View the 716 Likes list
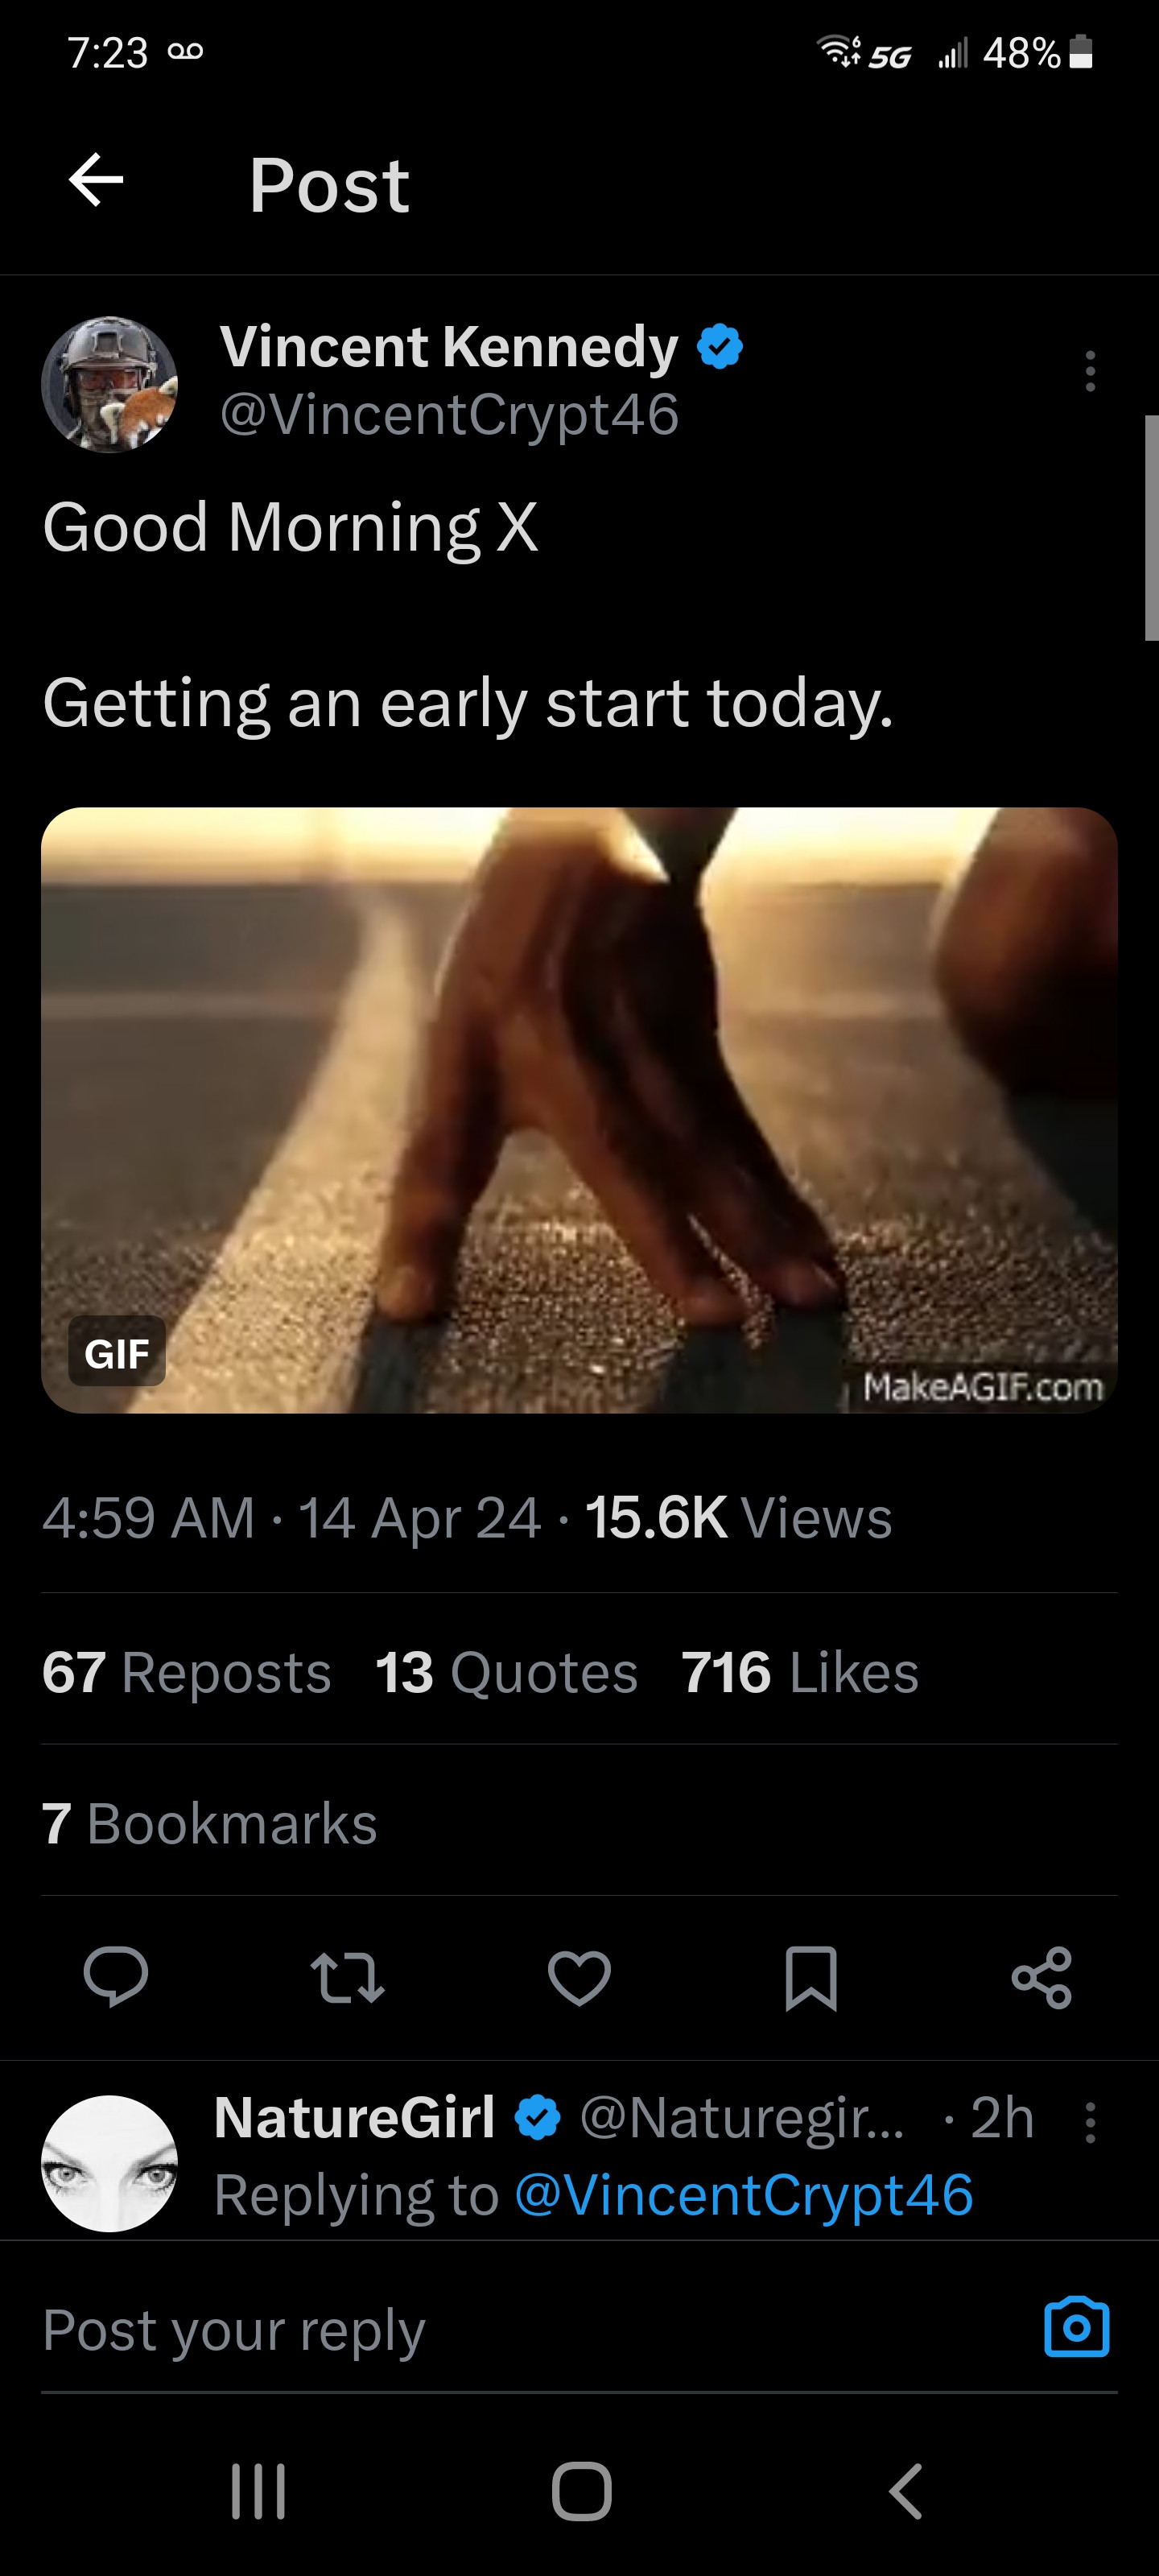This screenshot has height=2576, width=1159. point(800,1672)
